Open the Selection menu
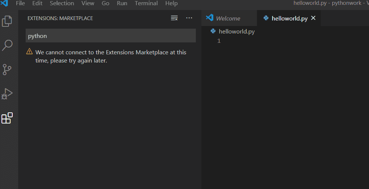Viewport: 369px width, 189px height. (x=62, y=3)
